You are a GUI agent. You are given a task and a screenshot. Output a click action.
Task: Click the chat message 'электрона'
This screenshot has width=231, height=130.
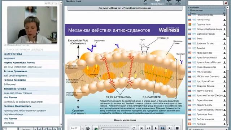(9, 123)
